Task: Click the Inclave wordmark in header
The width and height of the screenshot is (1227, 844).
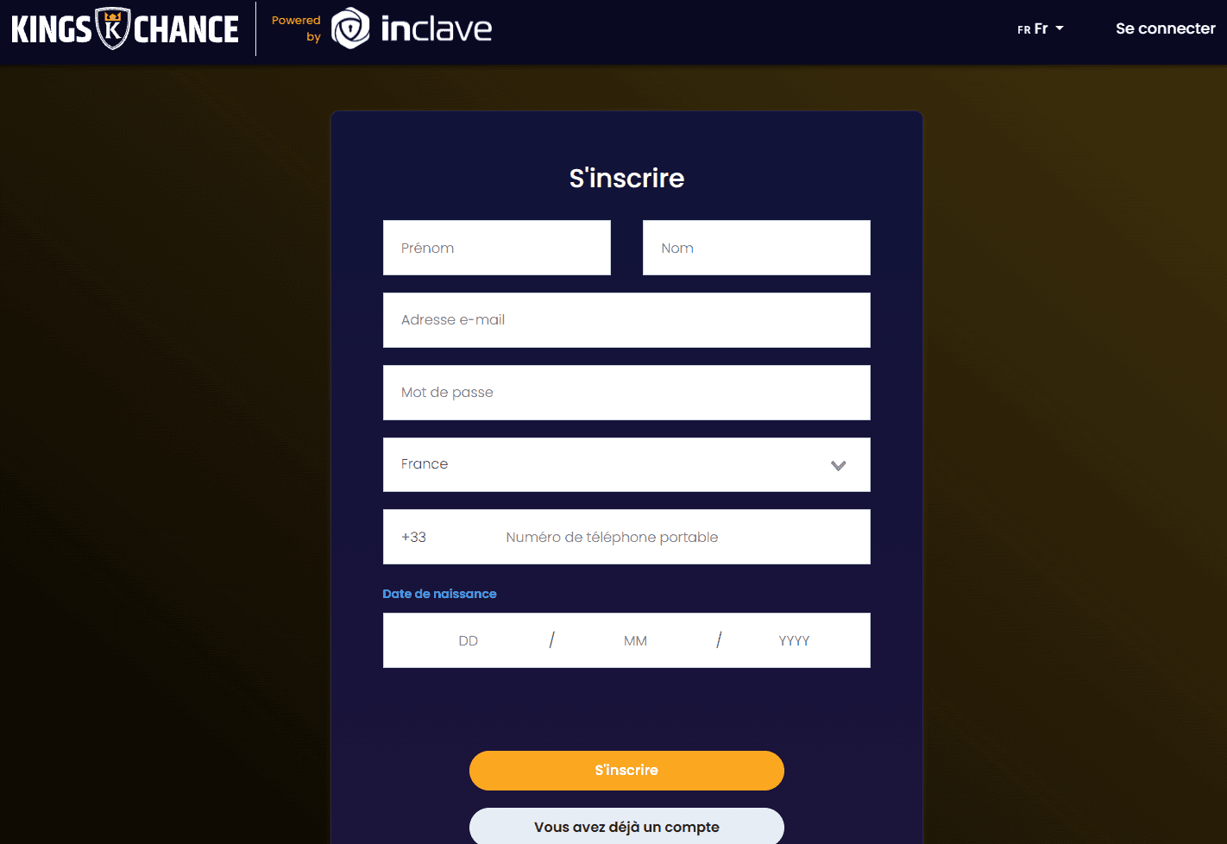Action: [436, 29]
